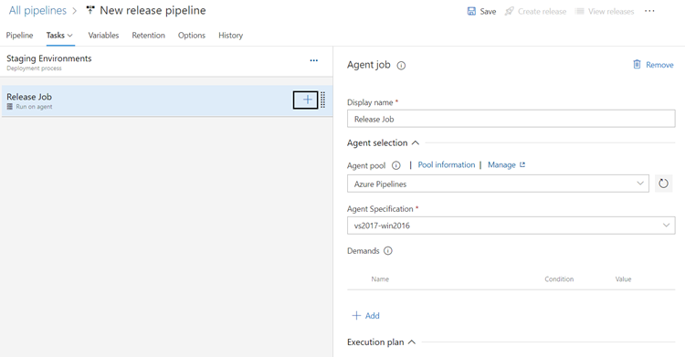Image resolution: width=685 pixels, height=357 pixels.
Task: Click the release pipeline icon beside title
Action: pyautogui.click(x=90, y=10)
